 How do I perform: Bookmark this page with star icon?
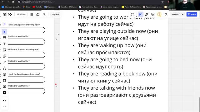coord(162,2)
